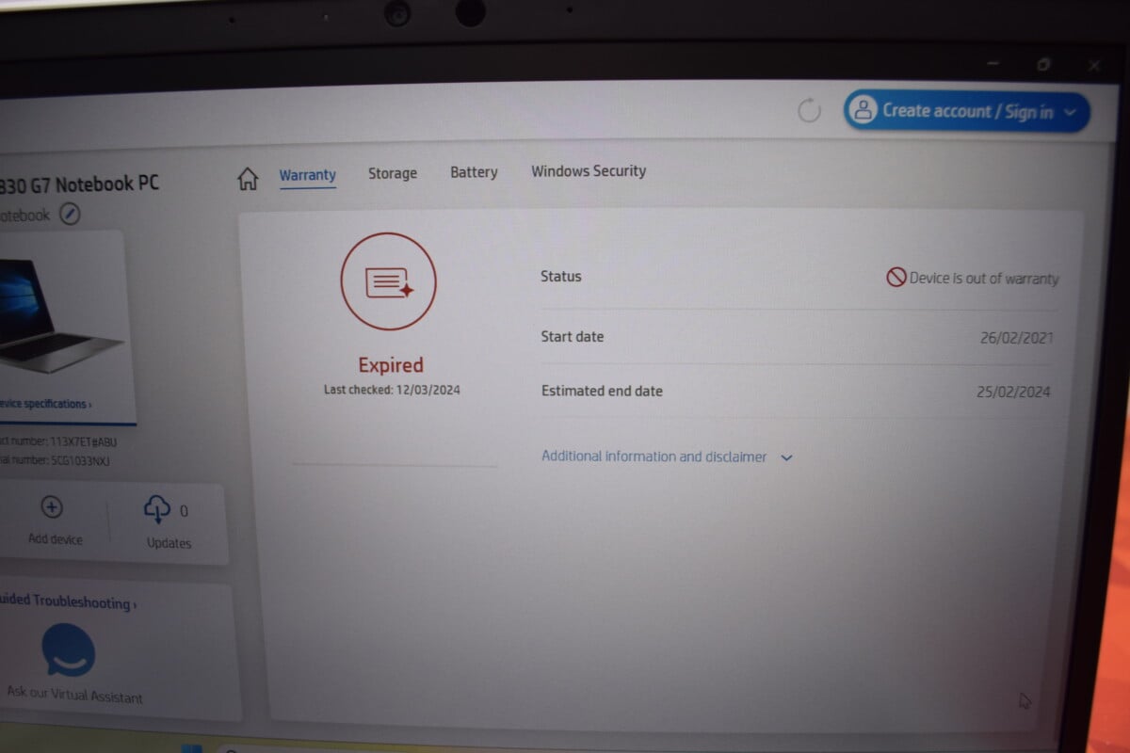Select the start date value 26/02/2021
The image size is (1130, 753).
pos(1016,338)
